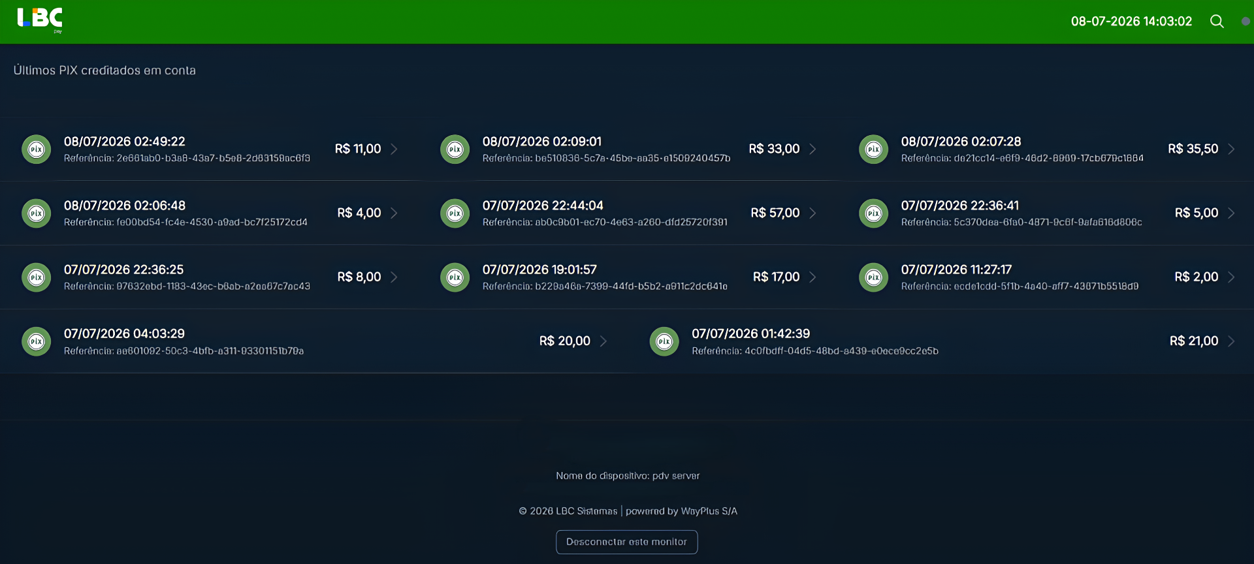Click the PIX icon for 07/07/2026 11:27:17
1254x564 pixels.
(874, 277)
